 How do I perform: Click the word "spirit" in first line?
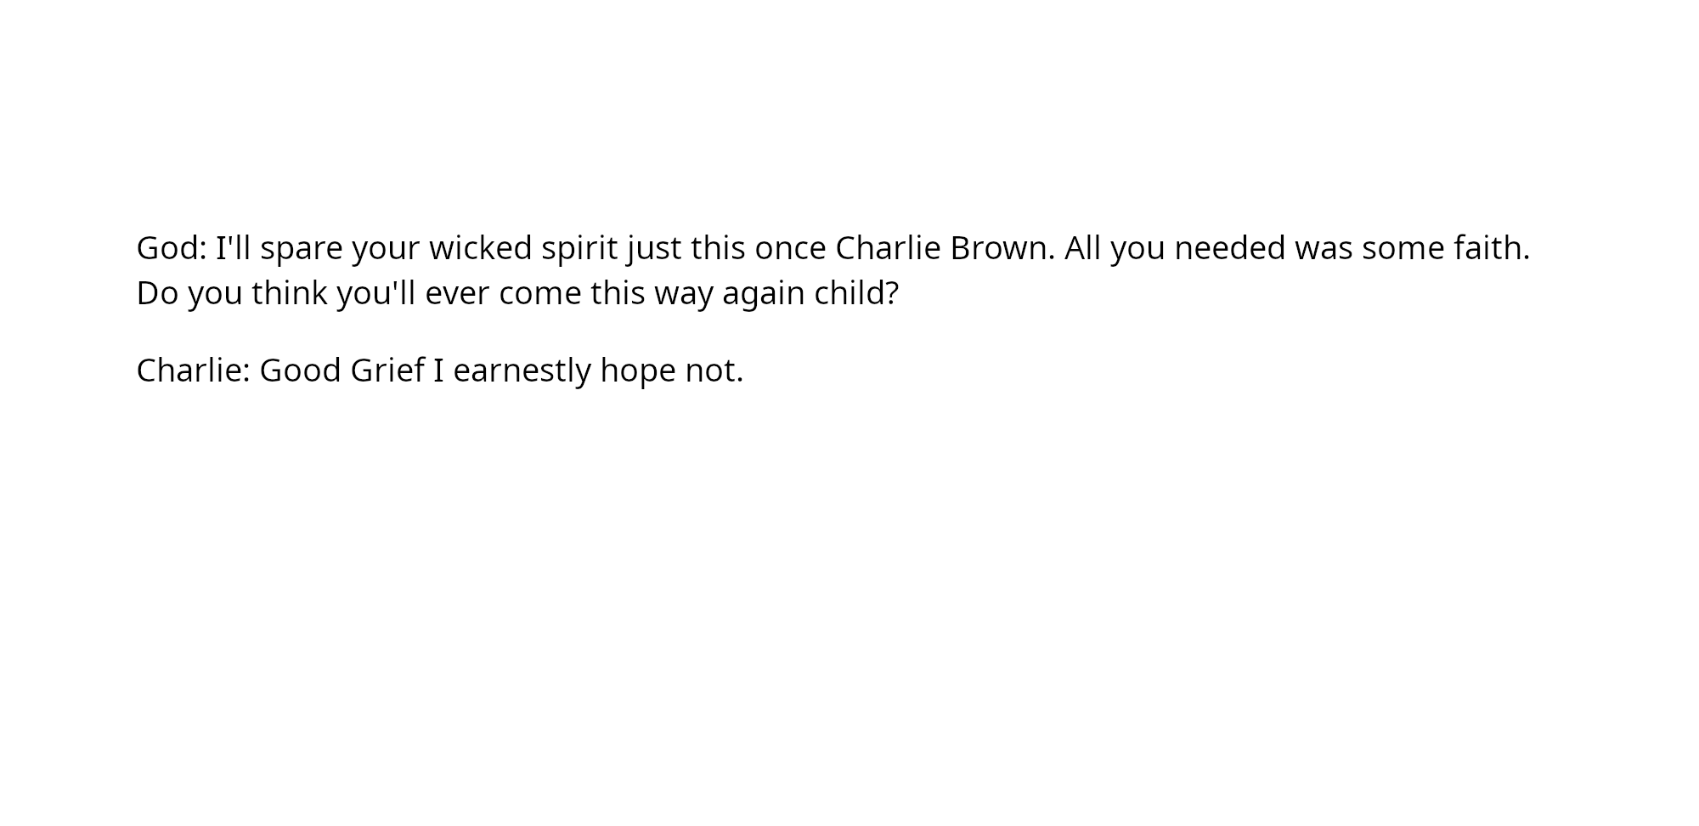pyautogui.click(x=579, y=248)
